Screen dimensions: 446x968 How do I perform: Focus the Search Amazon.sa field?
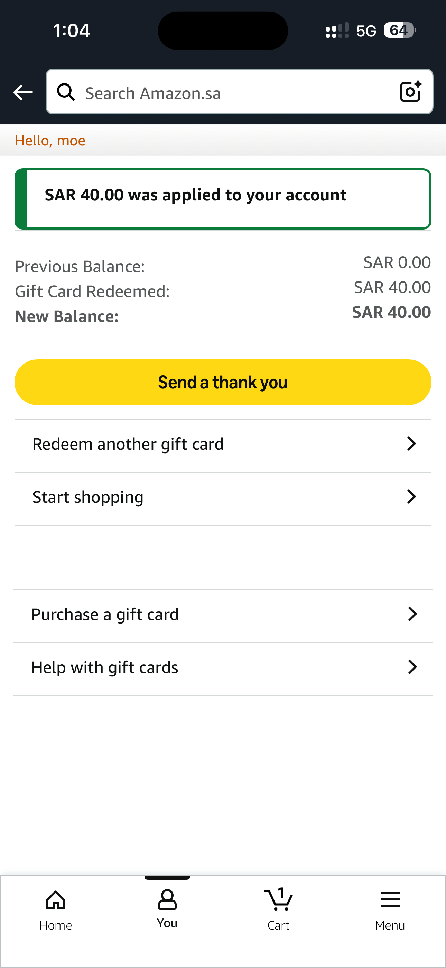233,93
